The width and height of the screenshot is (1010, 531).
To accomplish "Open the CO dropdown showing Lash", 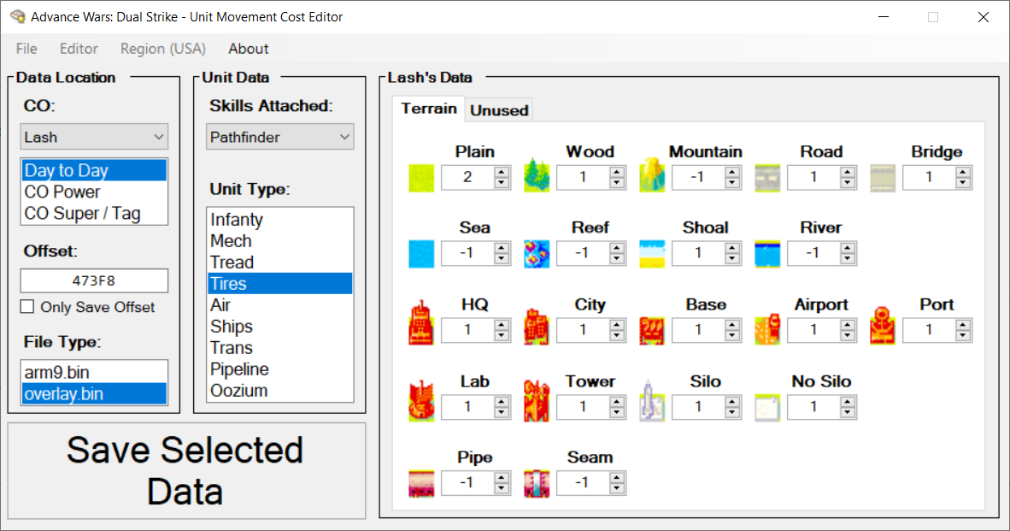I will pos(94,137).
